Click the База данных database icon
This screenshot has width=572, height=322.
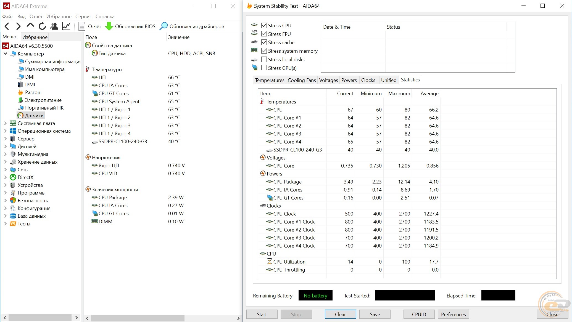click(x=13, y=216)
